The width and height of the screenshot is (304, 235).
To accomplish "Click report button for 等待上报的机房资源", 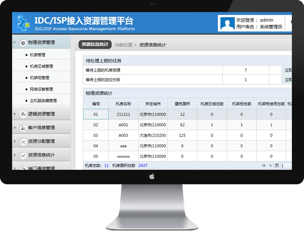I will coord(286,70).
